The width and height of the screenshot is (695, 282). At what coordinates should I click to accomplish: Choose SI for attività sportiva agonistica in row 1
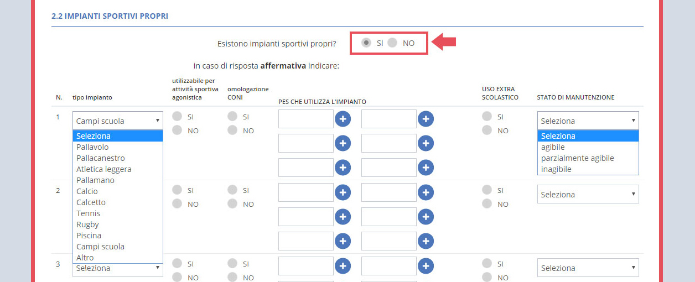coord(178,117)
